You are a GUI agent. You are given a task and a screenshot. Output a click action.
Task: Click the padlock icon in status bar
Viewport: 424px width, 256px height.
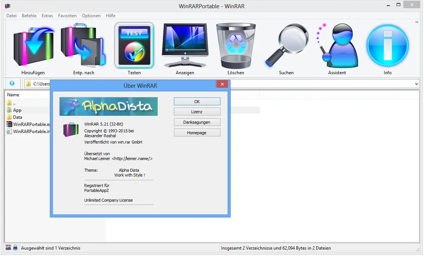point(15,248)
